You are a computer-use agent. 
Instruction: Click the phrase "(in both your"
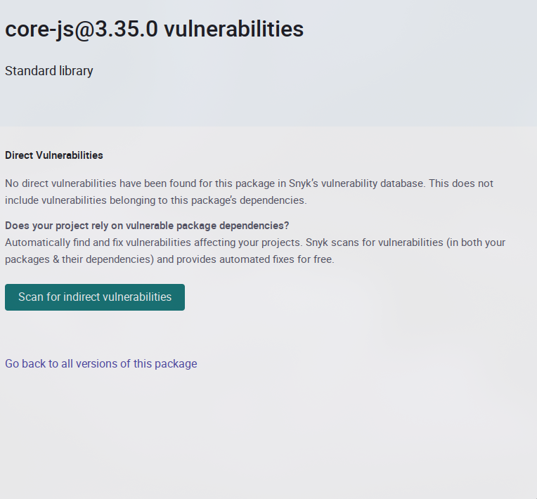point(474,242)
